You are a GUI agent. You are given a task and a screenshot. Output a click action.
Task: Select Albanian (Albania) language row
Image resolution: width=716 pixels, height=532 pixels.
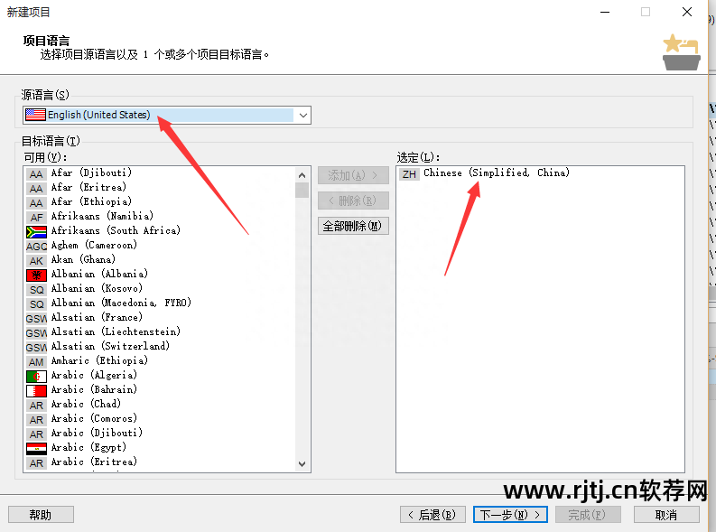[x=160, y=274]
